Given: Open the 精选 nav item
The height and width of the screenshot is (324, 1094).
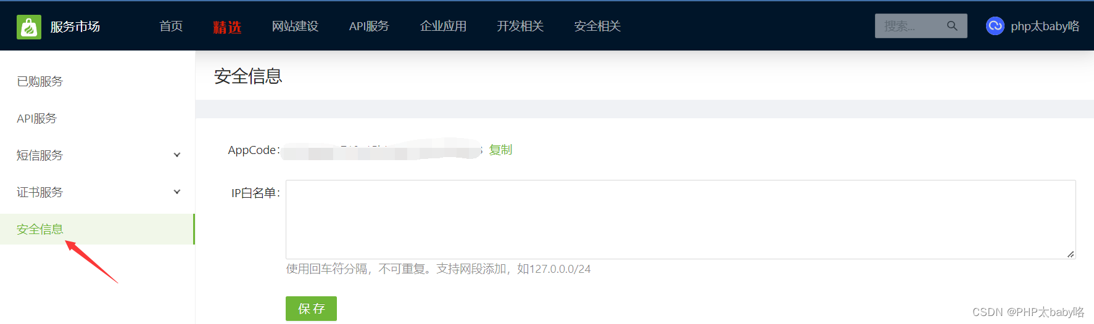Looking at the screenshot, I should (x=227, y=27).
